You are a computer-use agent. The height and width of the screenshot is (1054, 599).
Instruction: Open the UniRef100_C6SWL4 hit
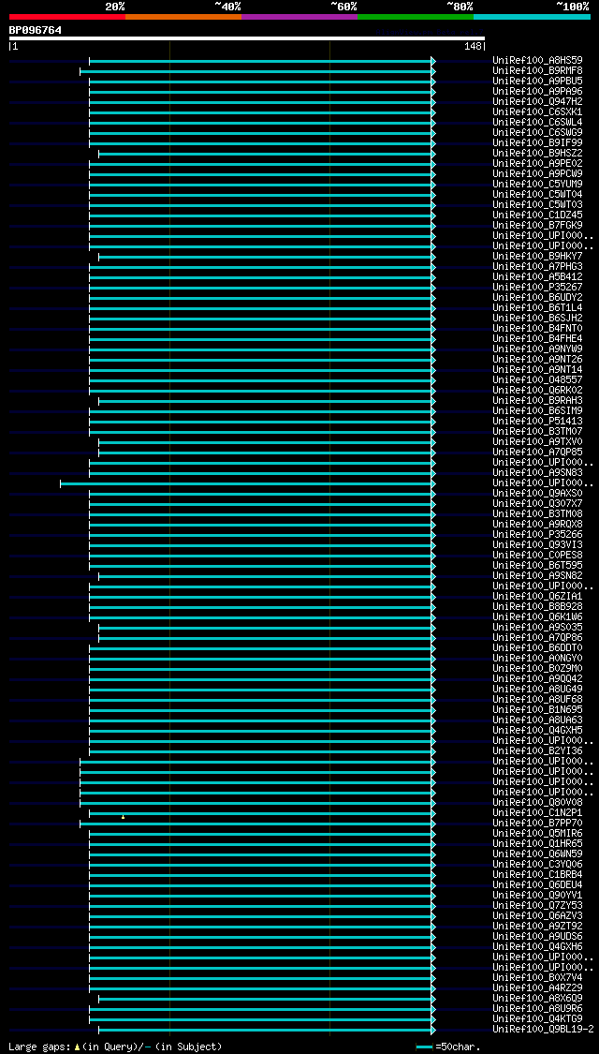click(537, 123)
